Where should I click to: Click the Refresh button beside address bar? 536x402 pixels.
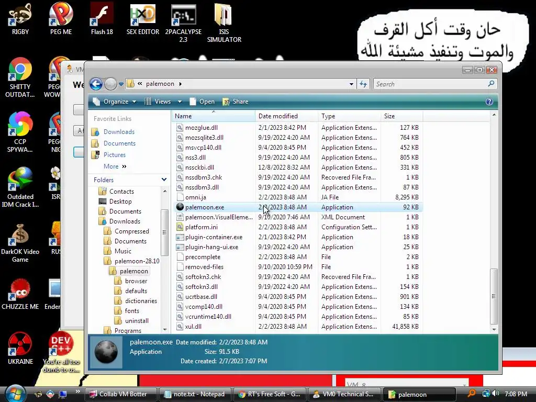pyautogui.click(x=363, y=84)
